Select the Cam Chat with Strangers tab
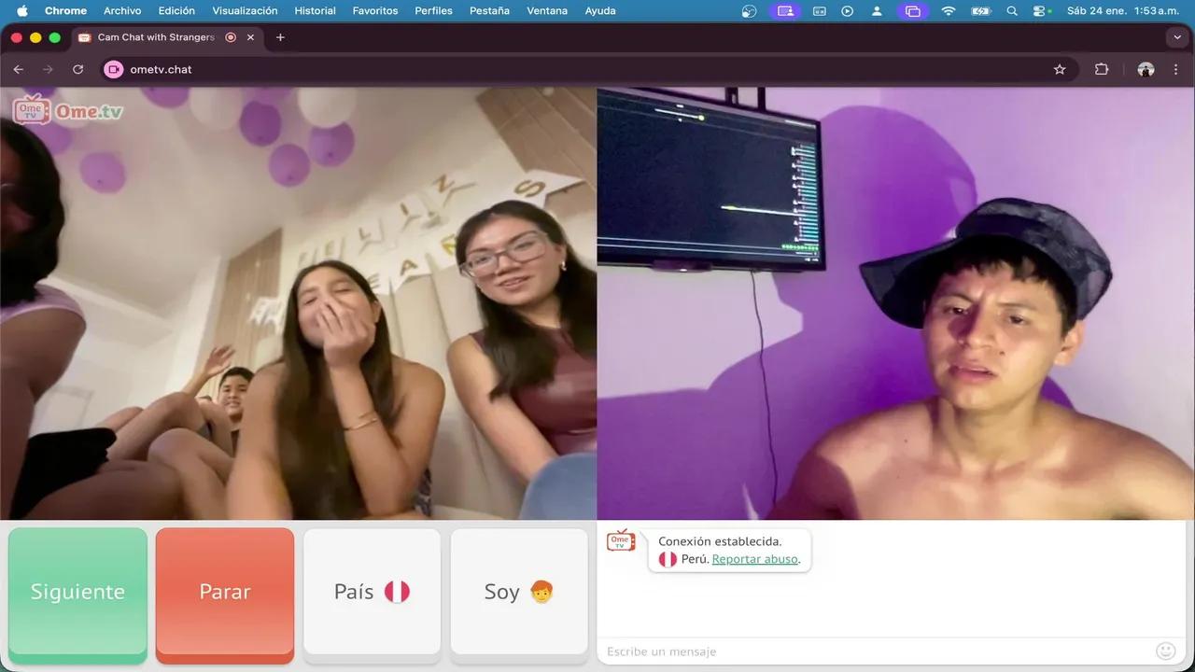1195x672 pixels. click(155, 37)
